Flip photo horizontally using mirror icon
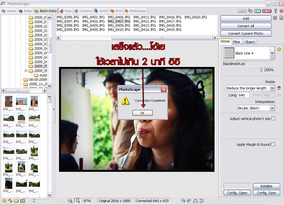 195,201
